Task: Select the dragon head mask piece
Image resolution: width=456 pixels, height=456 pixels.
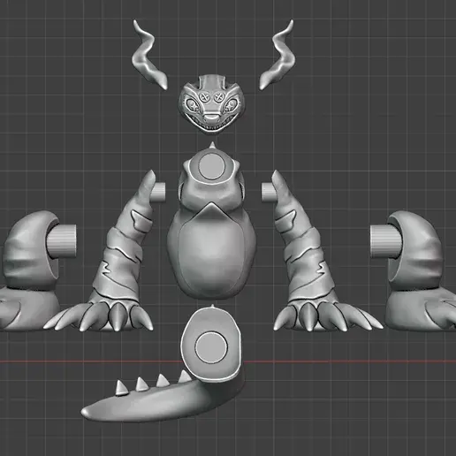Action: pyautogui.click(x=212, y=104)
